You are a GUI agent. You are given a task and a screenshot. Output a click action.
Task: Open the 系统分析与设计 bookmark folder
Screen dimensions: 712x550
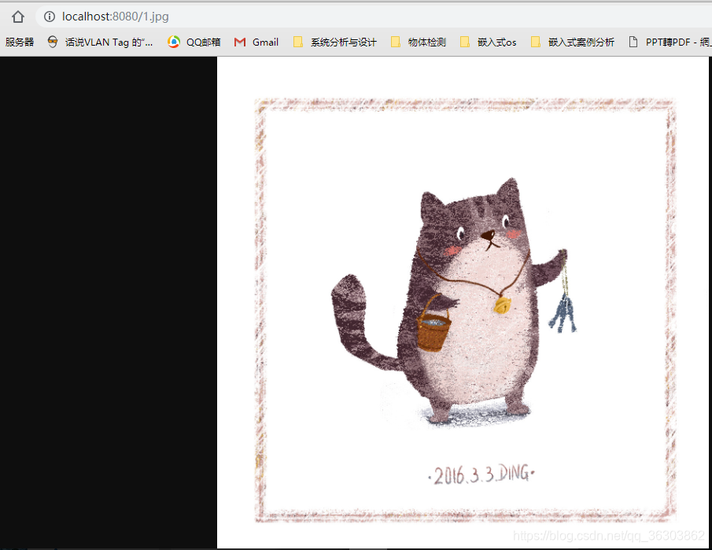click(334, 42)
